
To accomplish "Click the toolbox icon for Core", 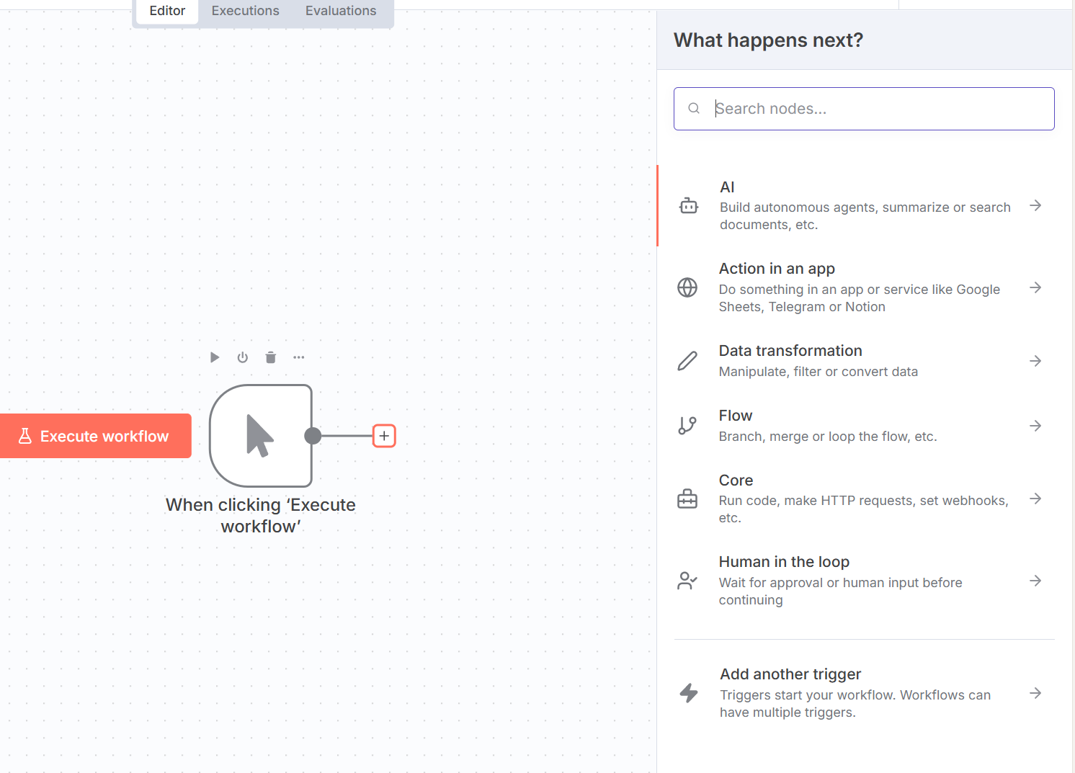I will (687, 499).
